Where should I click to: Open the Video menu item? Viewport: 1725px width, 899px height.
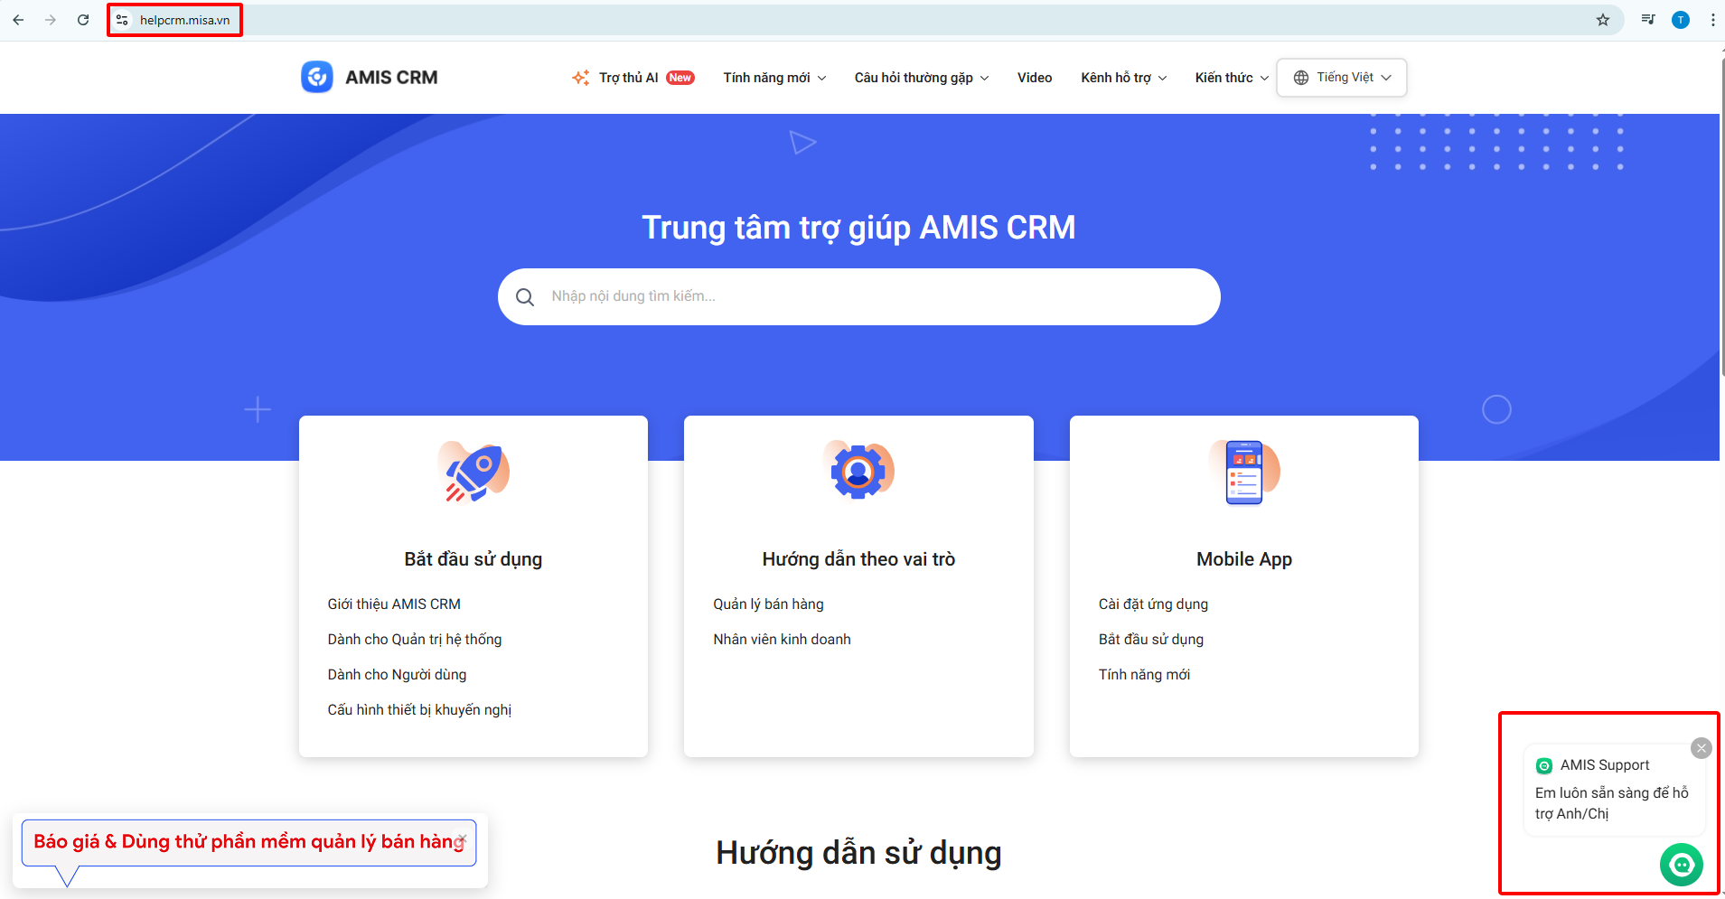tap(1035, 78)
